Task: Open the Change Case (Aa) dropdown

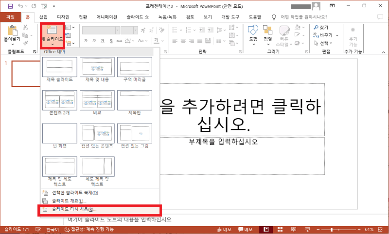Action: (142, 41)
